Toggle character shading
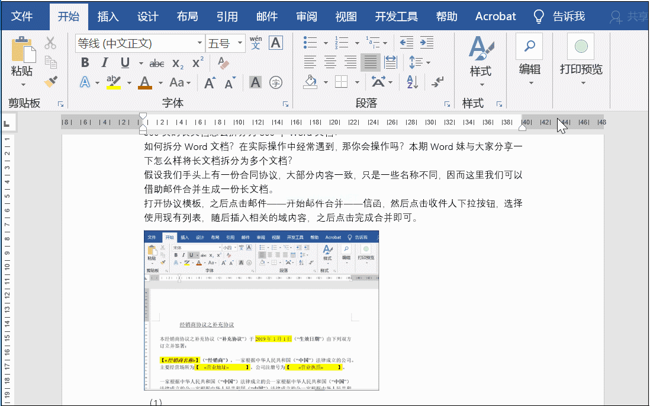The width and height of the screenshot is (650, 406). coord(255,82)
